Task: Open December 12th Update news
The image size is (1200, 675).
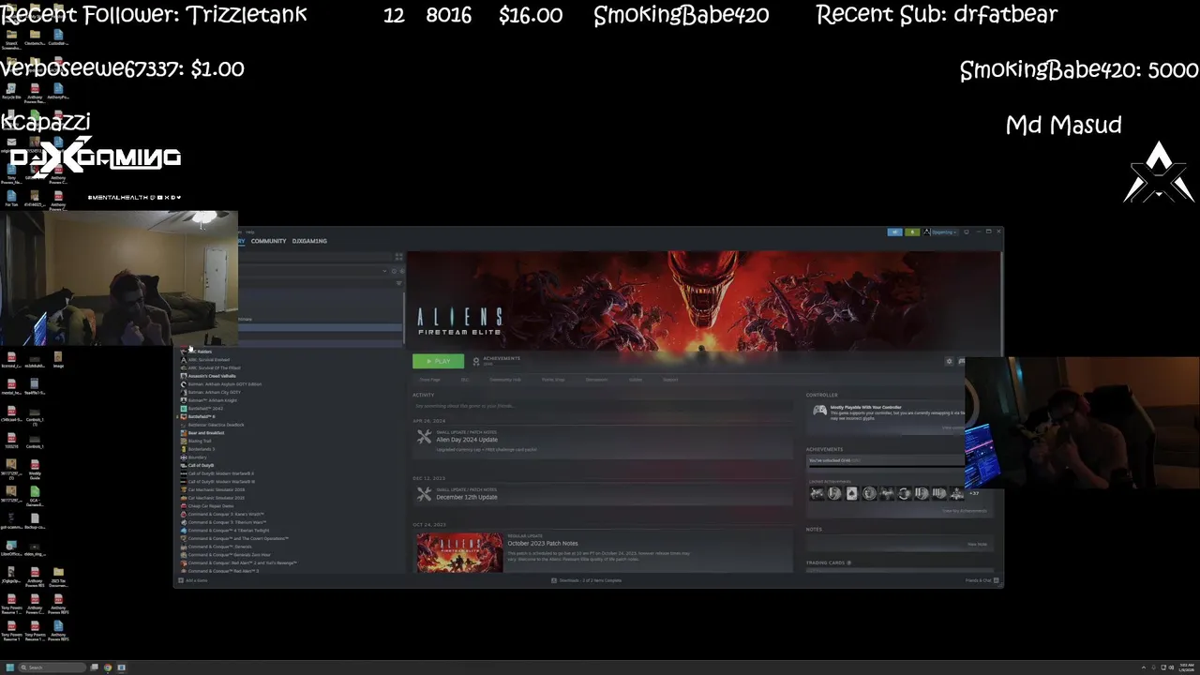Action: [467, 497]
